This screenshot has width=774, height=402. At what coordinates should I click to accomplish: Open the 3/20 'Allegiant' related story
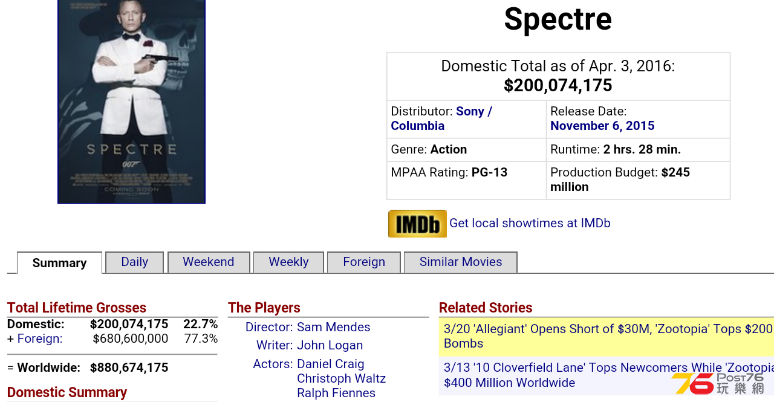point(607,336)
